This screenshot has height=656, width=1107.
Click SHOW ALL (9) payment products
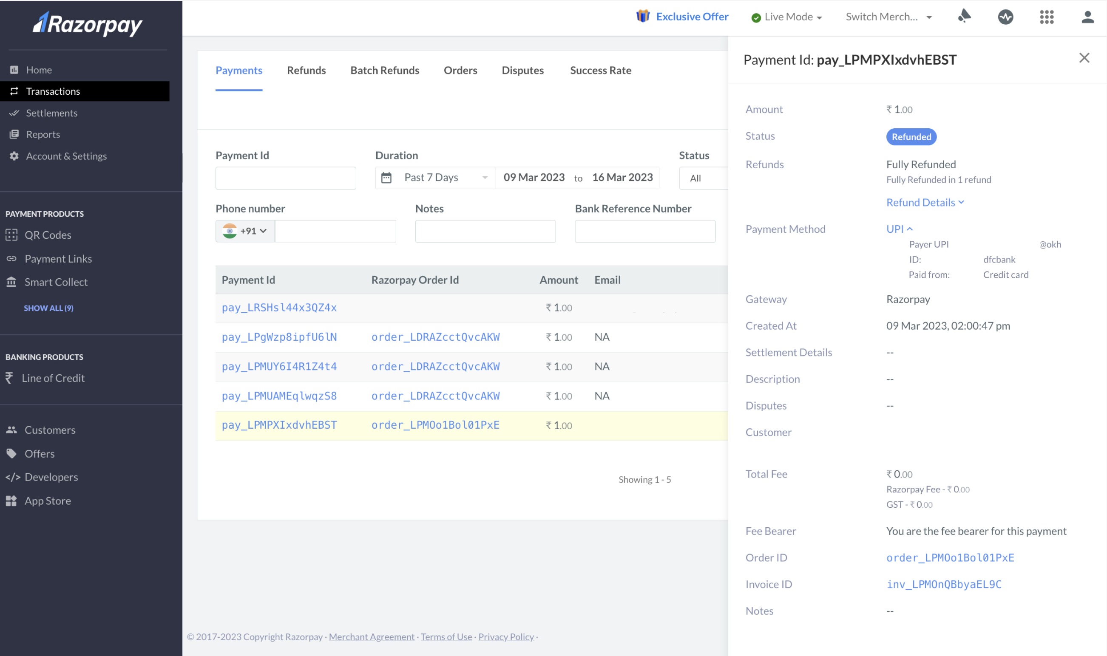[x=48, y=308]
